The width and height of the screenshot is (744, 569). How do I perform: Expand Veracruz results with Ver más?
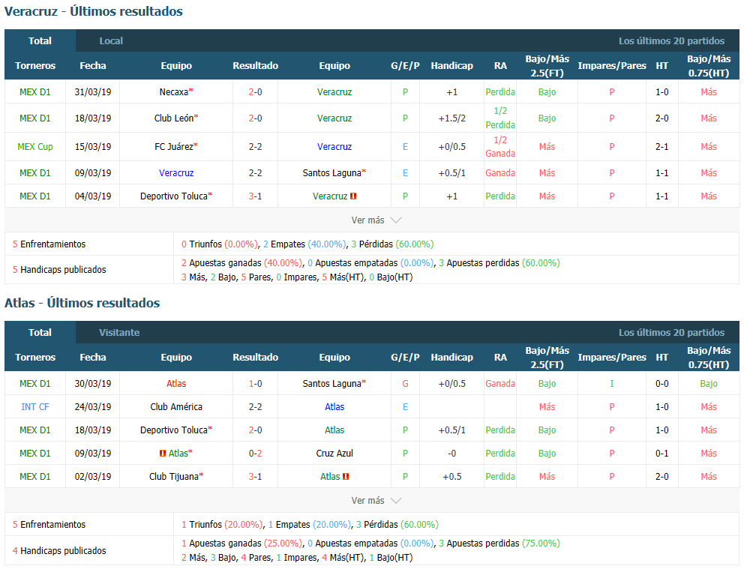point(376,220)
